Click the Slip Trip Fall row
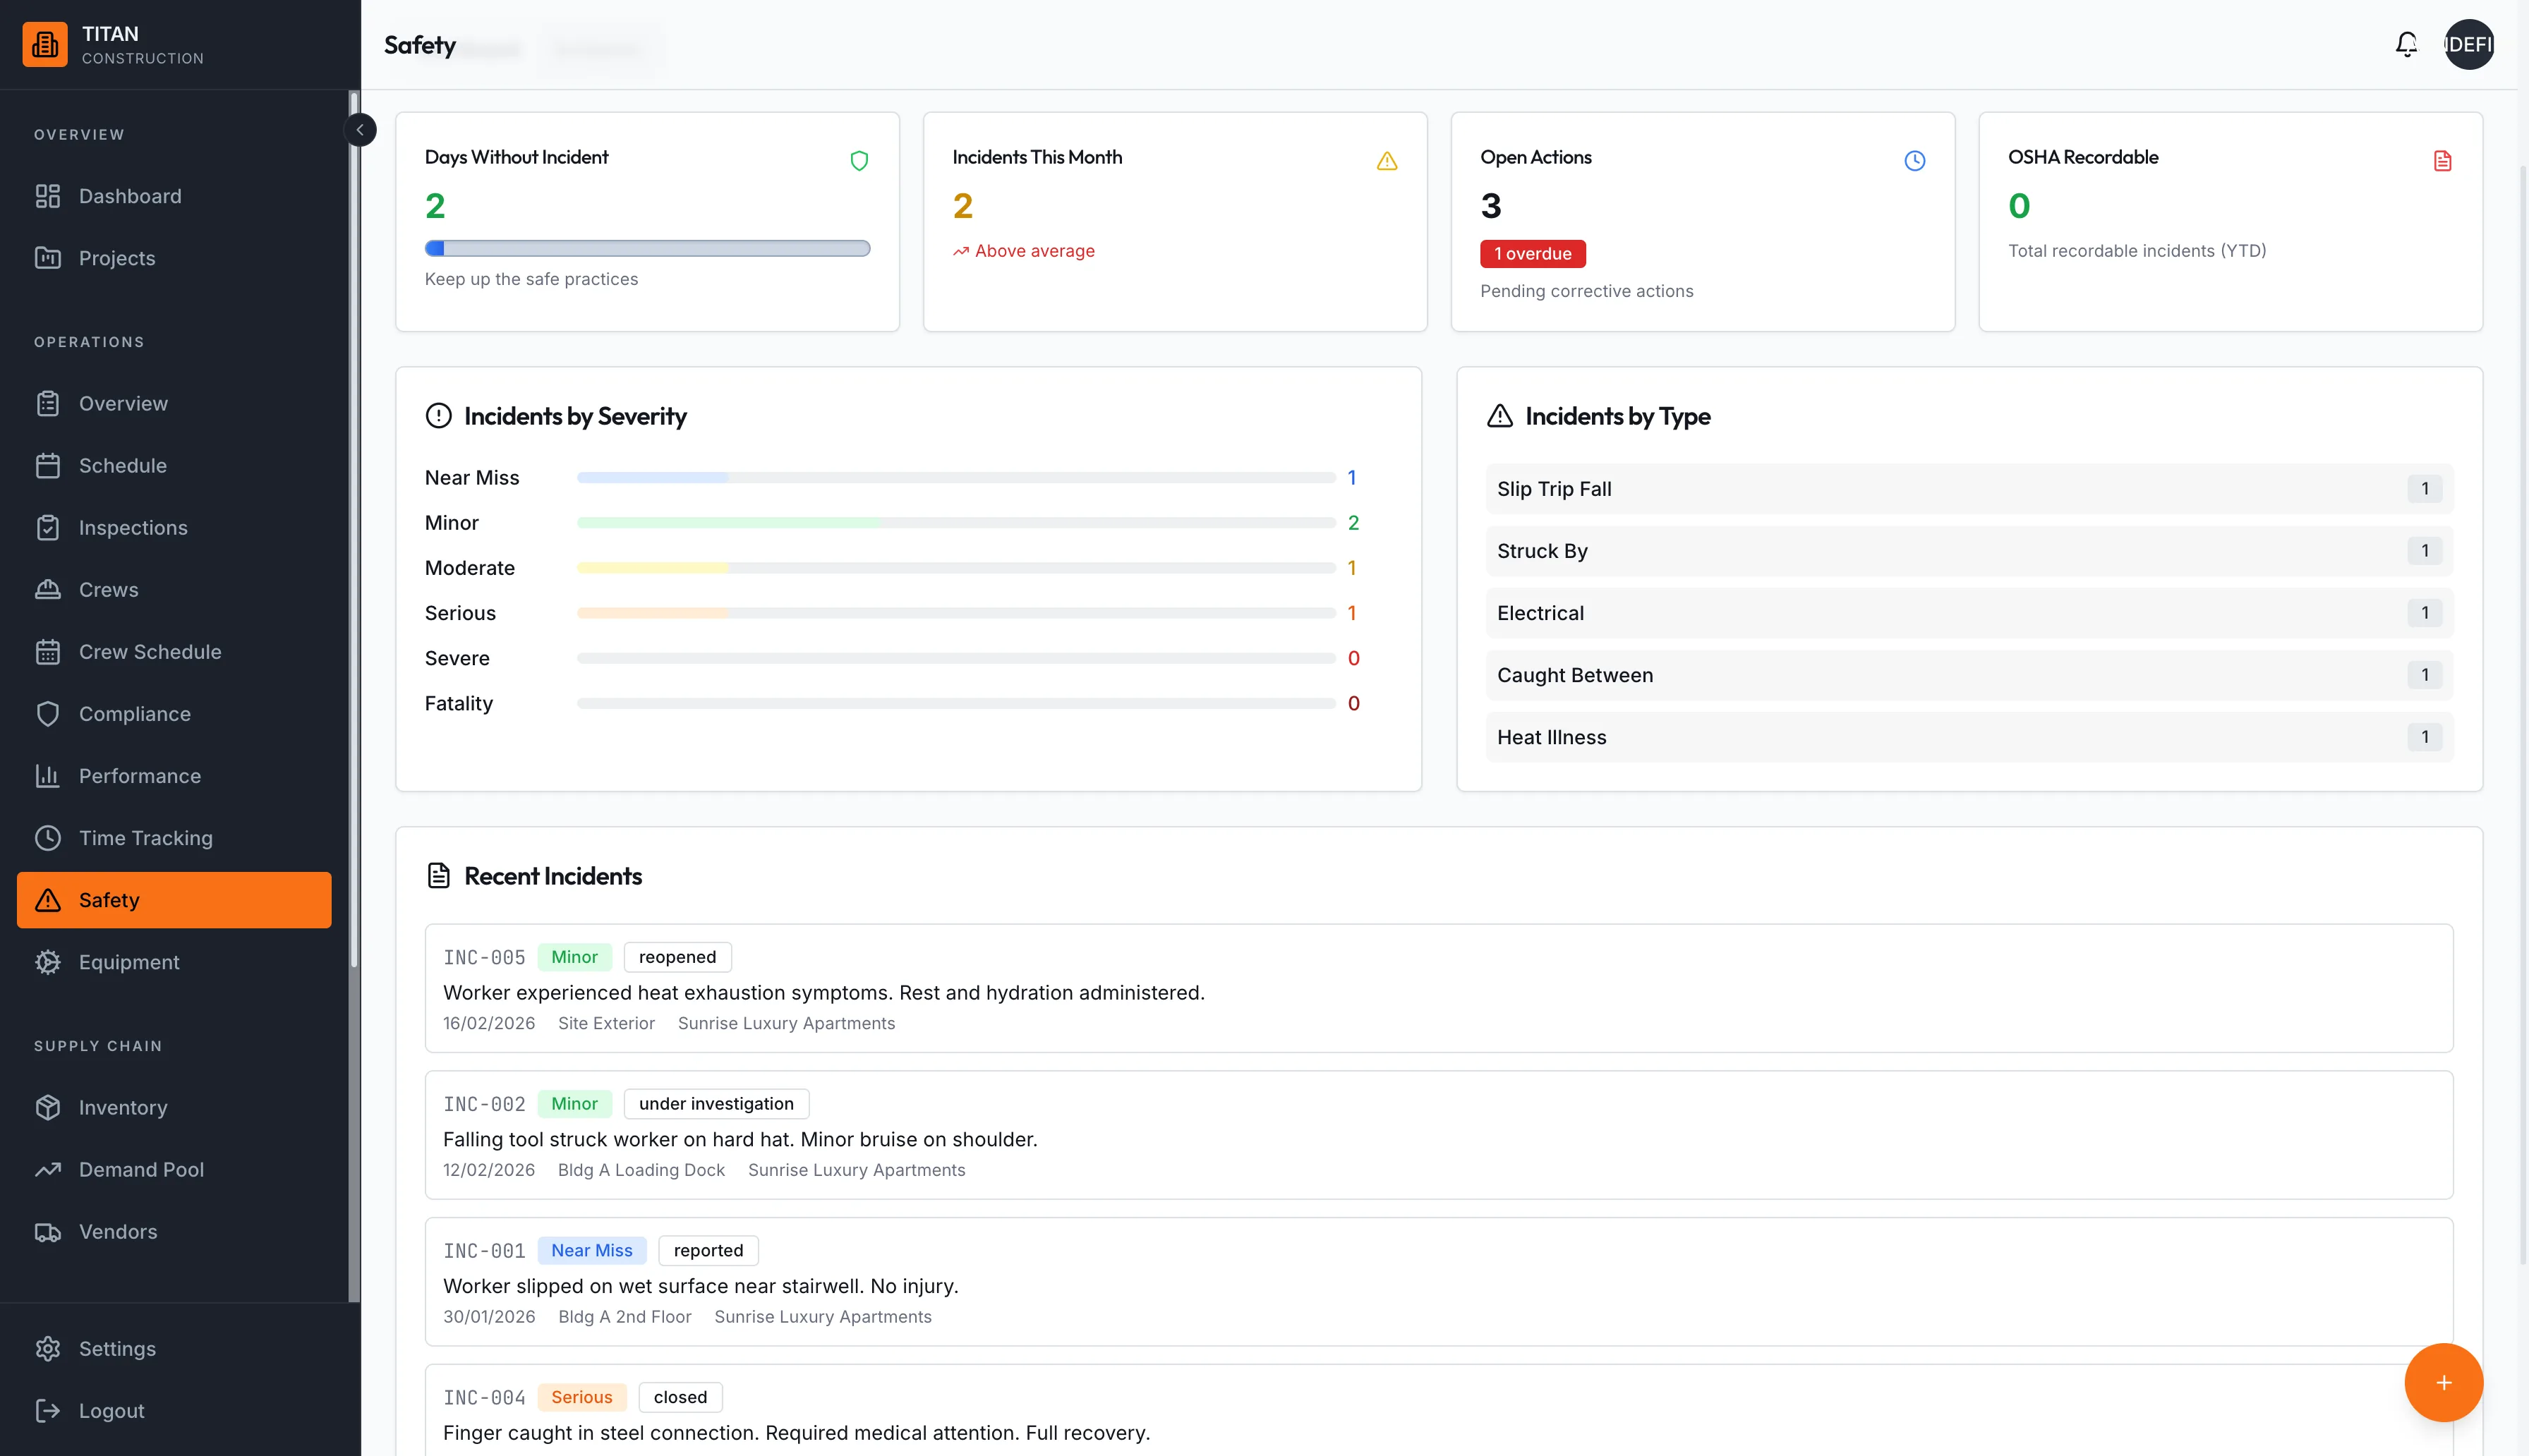This screenshot has width=2529, height=1456. pos(1970,489)
